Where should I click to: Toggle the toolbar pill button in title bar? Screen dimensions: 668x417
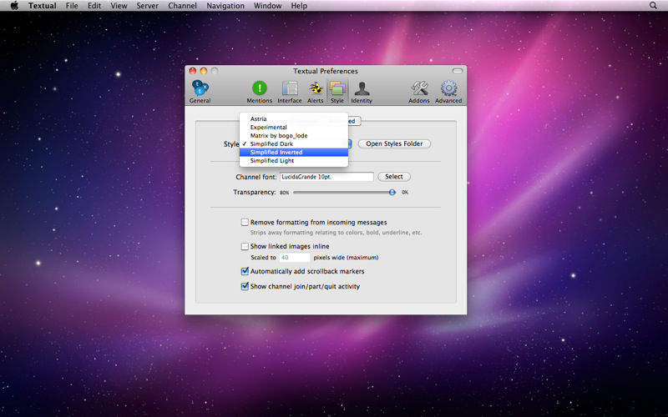tap(458, 71)
